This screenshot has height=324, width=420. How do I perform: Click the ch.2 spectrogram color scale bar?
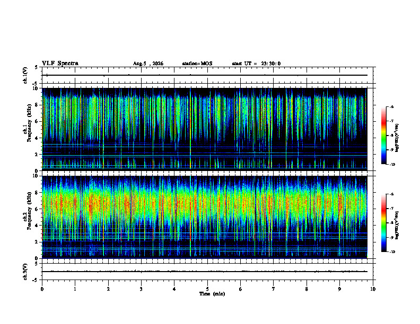tap(383, 223)
